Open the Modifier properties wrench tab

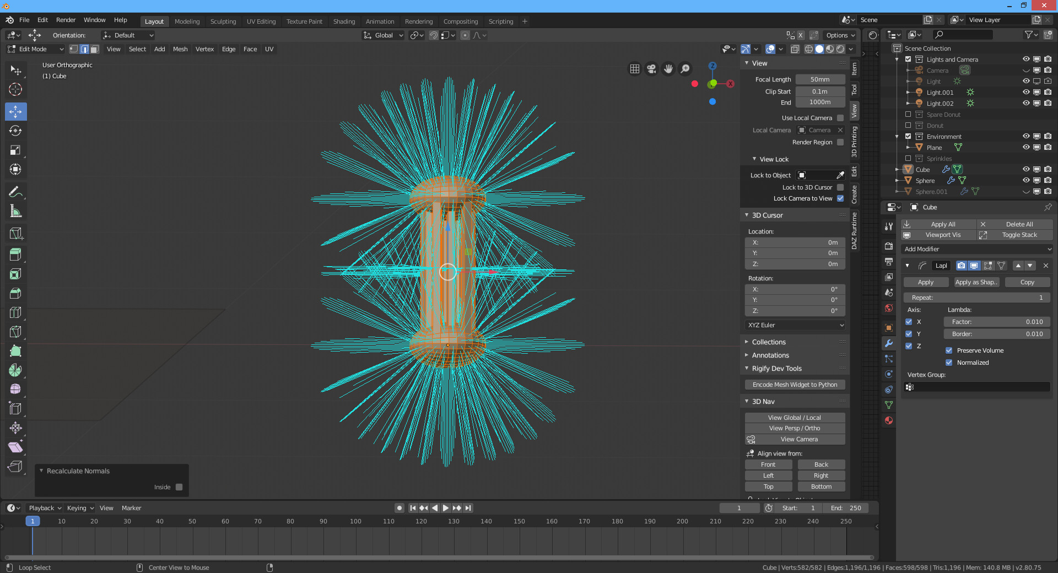[x=888, y=343]
